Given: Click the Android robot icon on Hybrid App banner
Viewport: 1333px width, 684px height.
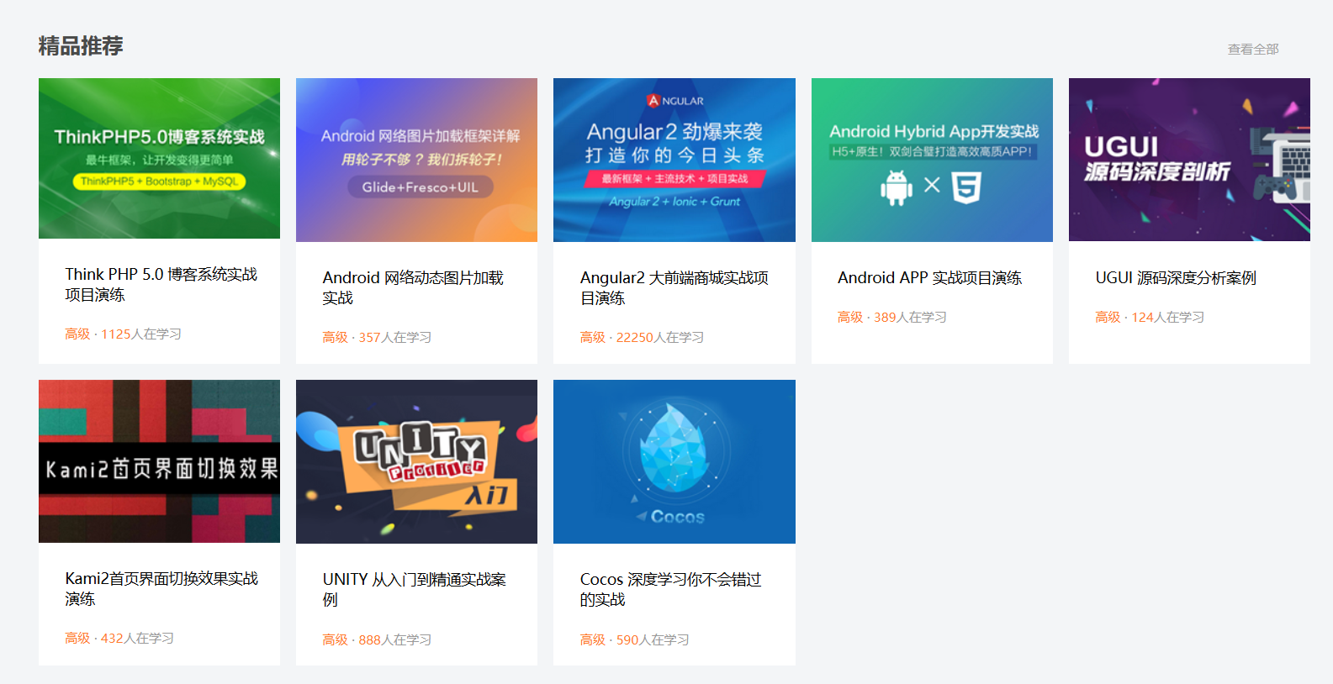Looking at the screenshot, I should point(896,187).
